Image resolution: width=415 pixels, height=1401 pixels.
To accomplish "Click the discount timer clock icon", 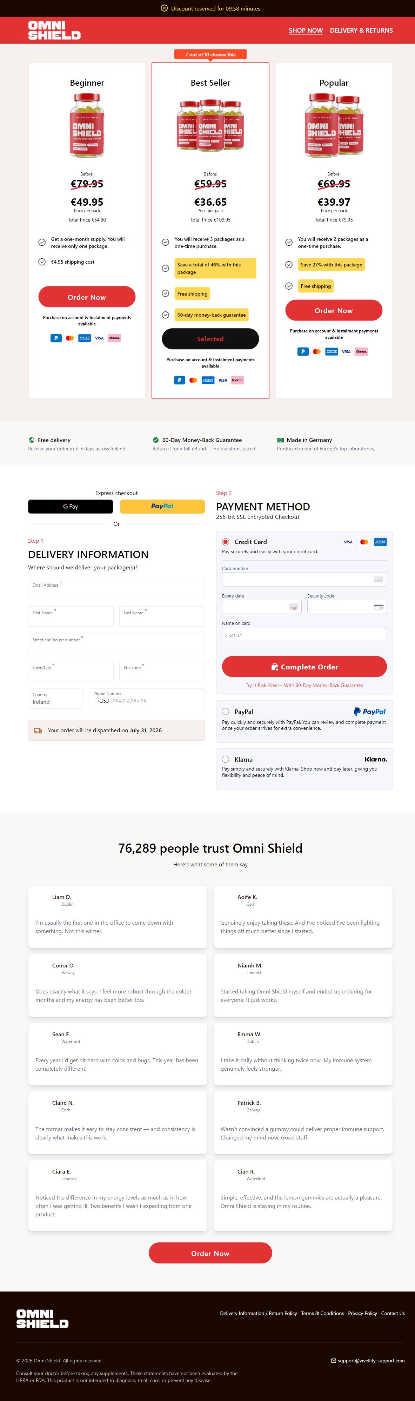I will point(164,8).
